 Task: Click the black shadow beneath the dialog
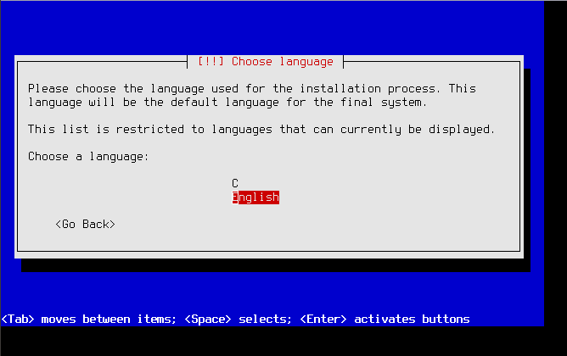[276, 265]
